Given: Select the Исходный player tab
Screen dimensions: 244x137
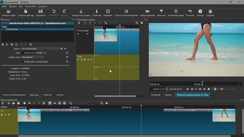Looking at the screenshot, I should pyautogui.click(x=156, y=95).
